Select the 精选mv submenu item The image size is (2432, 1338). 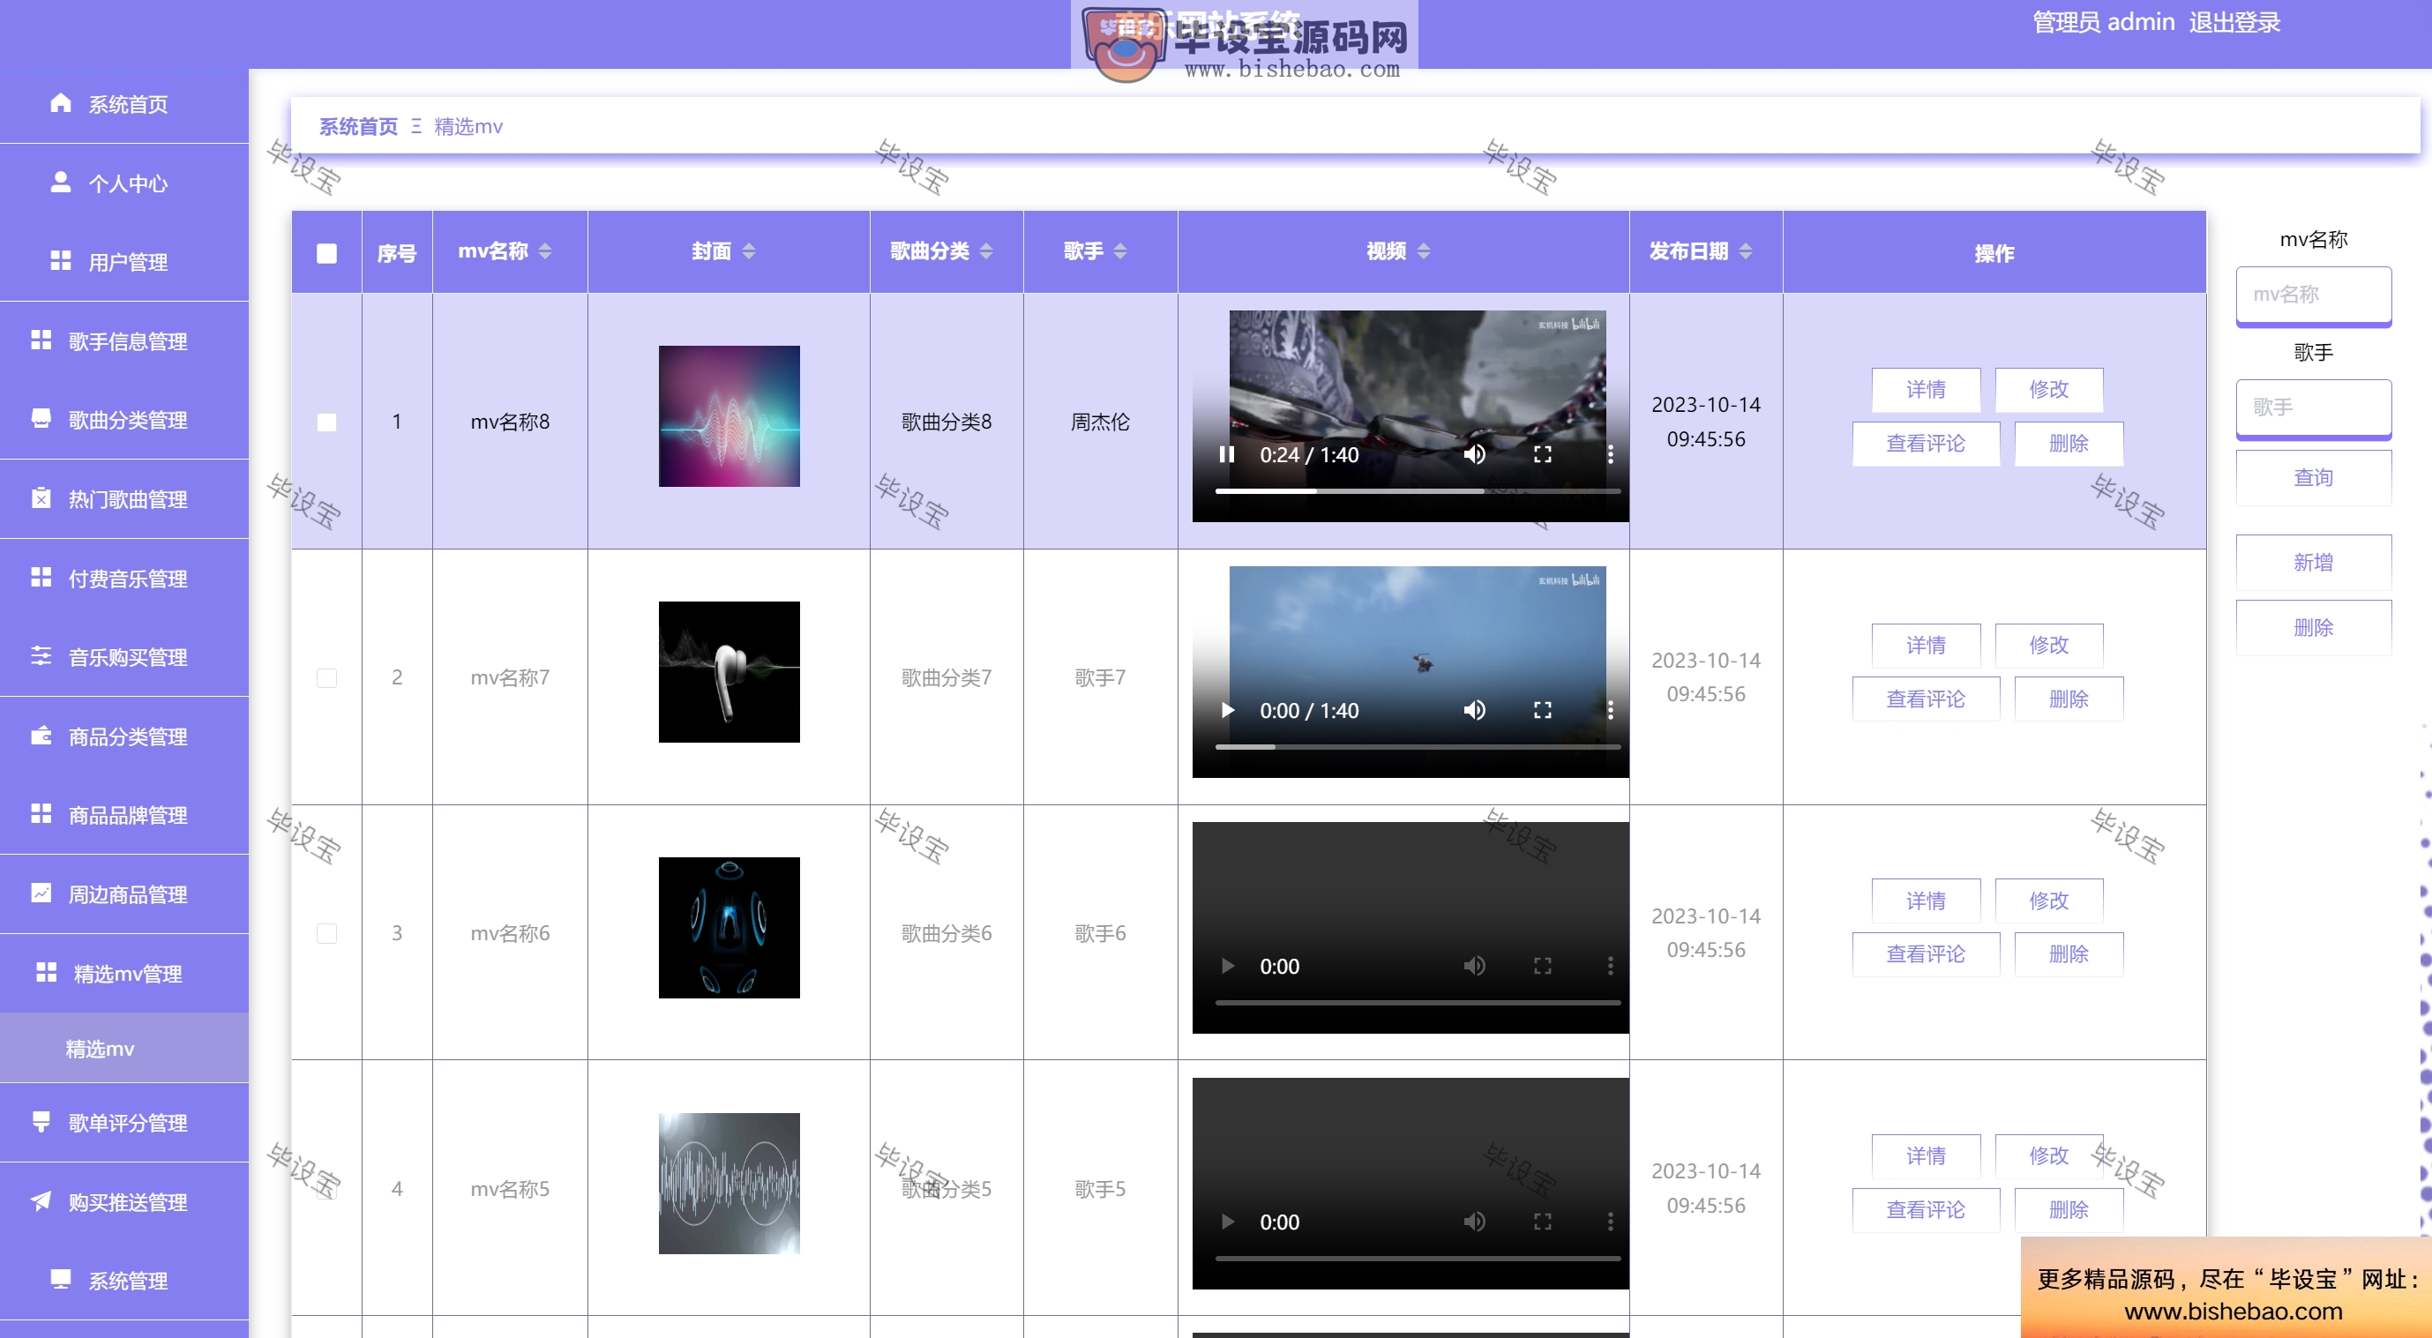tap(124, 1048)
